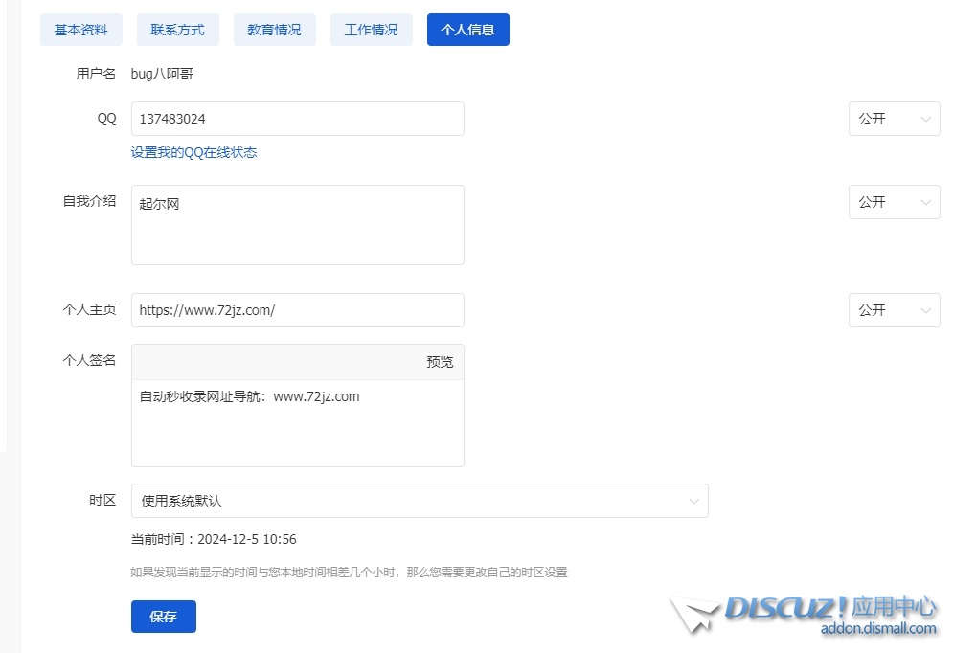This screenshot has height=653, width=954.
Task: Click inside the 个人签名 text box
Action: tap(297, 421)
